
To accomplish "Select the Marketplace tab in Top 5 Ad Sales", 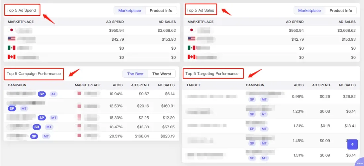I will point(309,11).
